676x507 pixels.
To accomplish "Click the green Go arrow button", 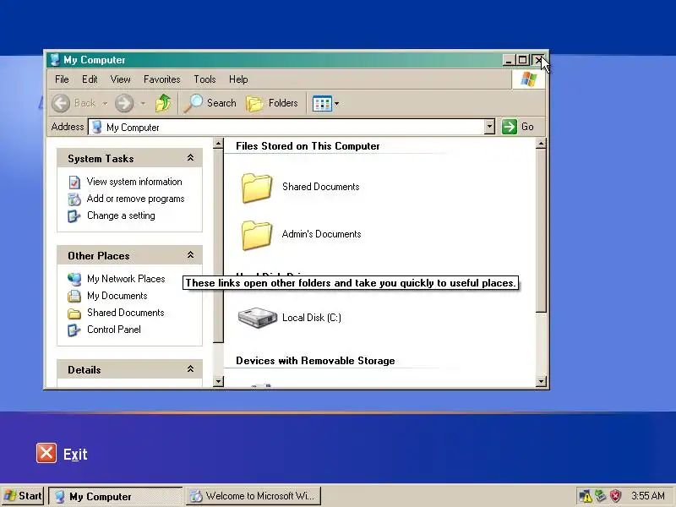I will pos(510,127).
